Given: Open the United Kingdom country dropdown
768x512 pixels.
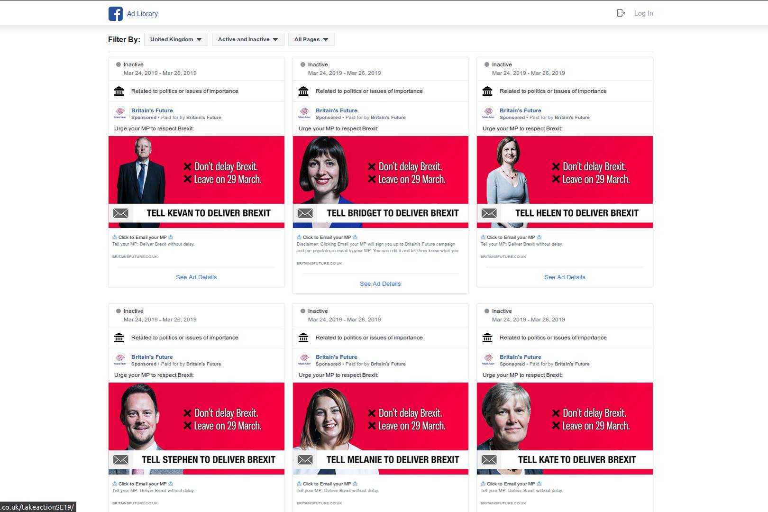Looking at the screenshot, I should coord(175,39).
